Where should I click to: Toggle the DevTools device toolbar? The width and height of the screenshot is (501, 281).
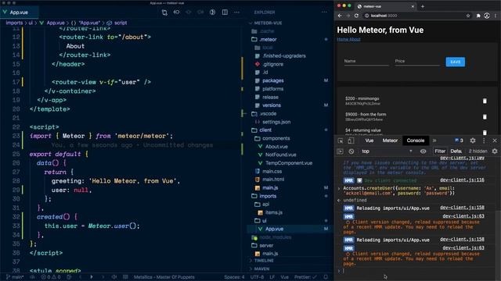pos(351,140)
